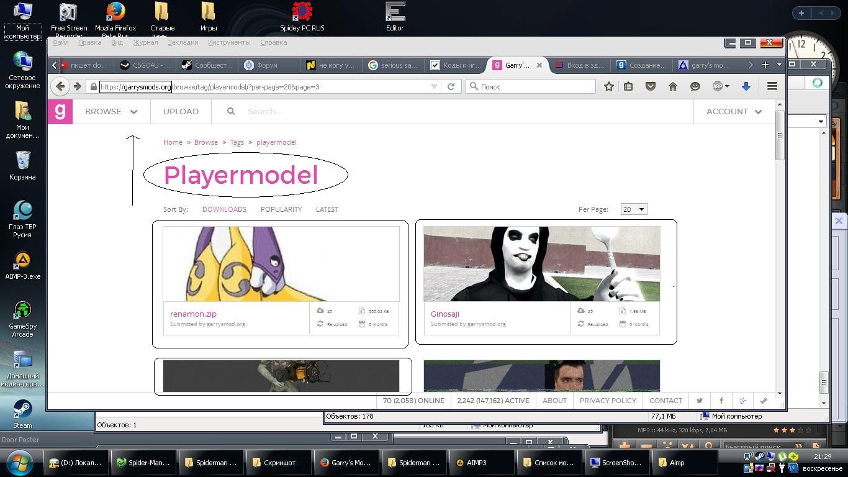Open the renamon.zip link

point(193,314)
